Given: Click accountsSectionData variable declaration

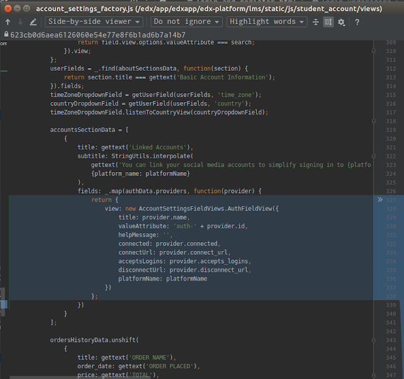Looking at the screenshot, I should pos(83,130).
